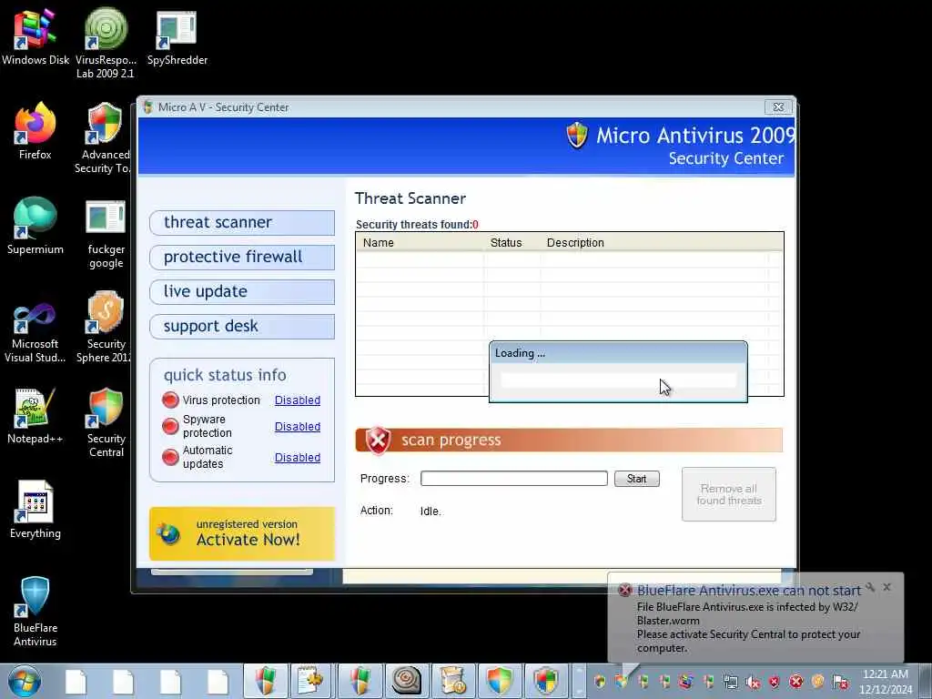Select the SpyShredder desktop icon

tap(177, 36)
